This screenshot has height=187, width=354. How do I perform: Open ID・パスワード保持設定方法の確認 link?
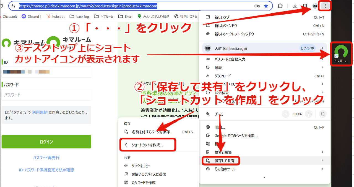pyautogui.click(x=46, y=170)
